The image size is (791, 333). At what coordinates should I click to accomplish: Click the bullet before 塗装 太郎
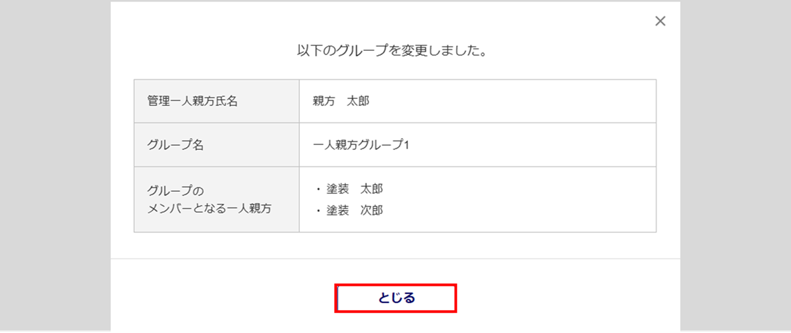(x=317, y=189)
